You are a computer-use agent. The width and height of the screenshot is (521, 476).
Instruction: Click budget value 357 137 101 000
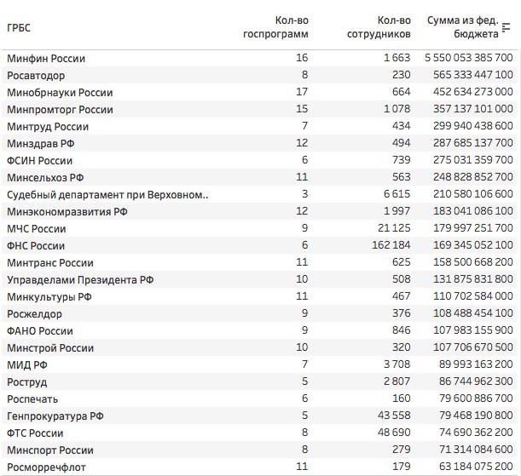click(472, 109)
